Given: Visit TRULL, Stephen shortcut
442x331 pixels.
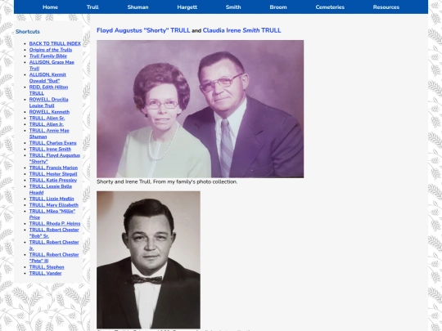Looking at the screenshot, I should [x=47, y=266].
